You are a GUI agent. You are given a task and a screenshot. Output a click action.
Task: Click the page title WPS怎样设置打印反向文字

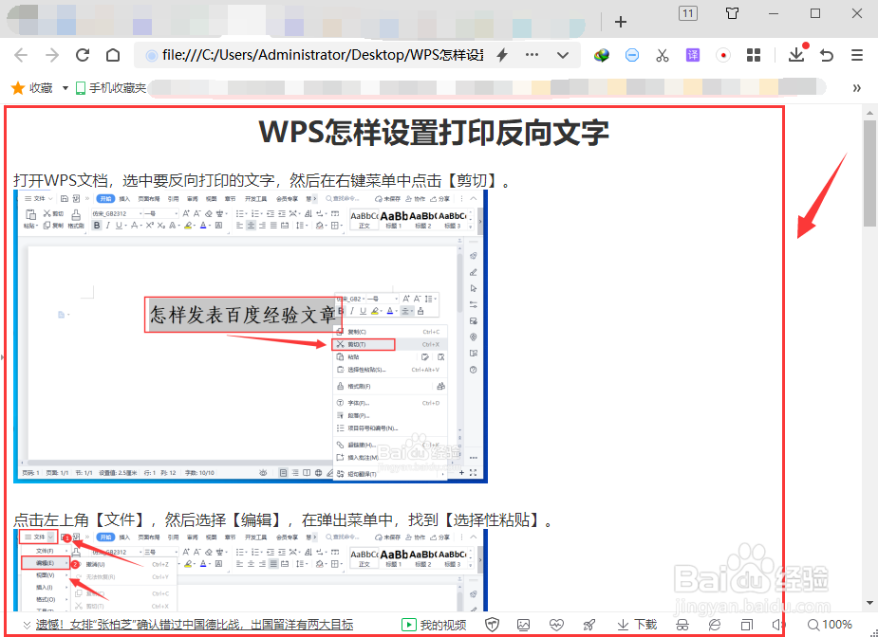click(x=434, y=133)
